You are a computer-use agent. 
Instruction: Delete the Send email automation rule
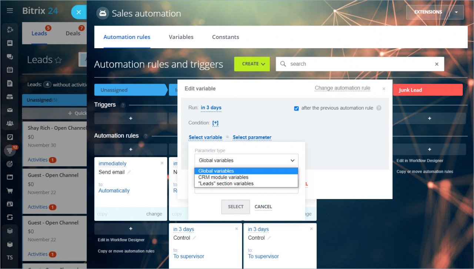[162, 163]
